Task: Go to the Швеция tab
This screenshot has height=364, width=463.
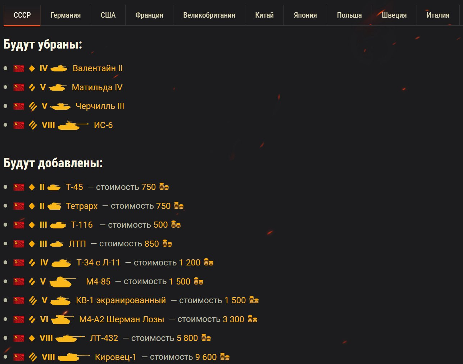Action: tap(394, 15)
